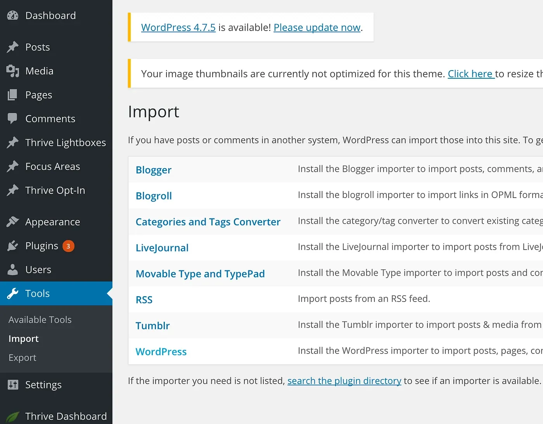Click the Settings sliders icon

(x=13, y=384)
